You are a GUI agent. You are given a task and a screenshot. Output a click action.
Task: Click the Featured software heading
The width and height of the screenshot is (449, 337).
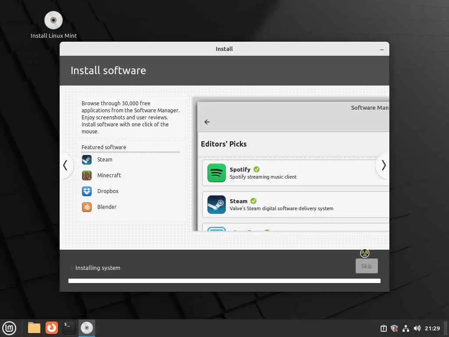(104, 147)
